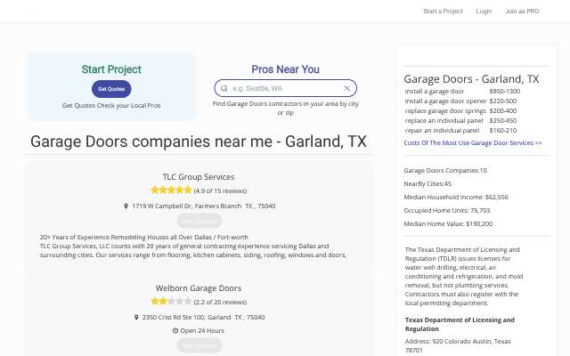Click the Garage Doors - Garland, TX sidebar heading
This screenshot has height=356, width=570.
[x=471, y=79]
